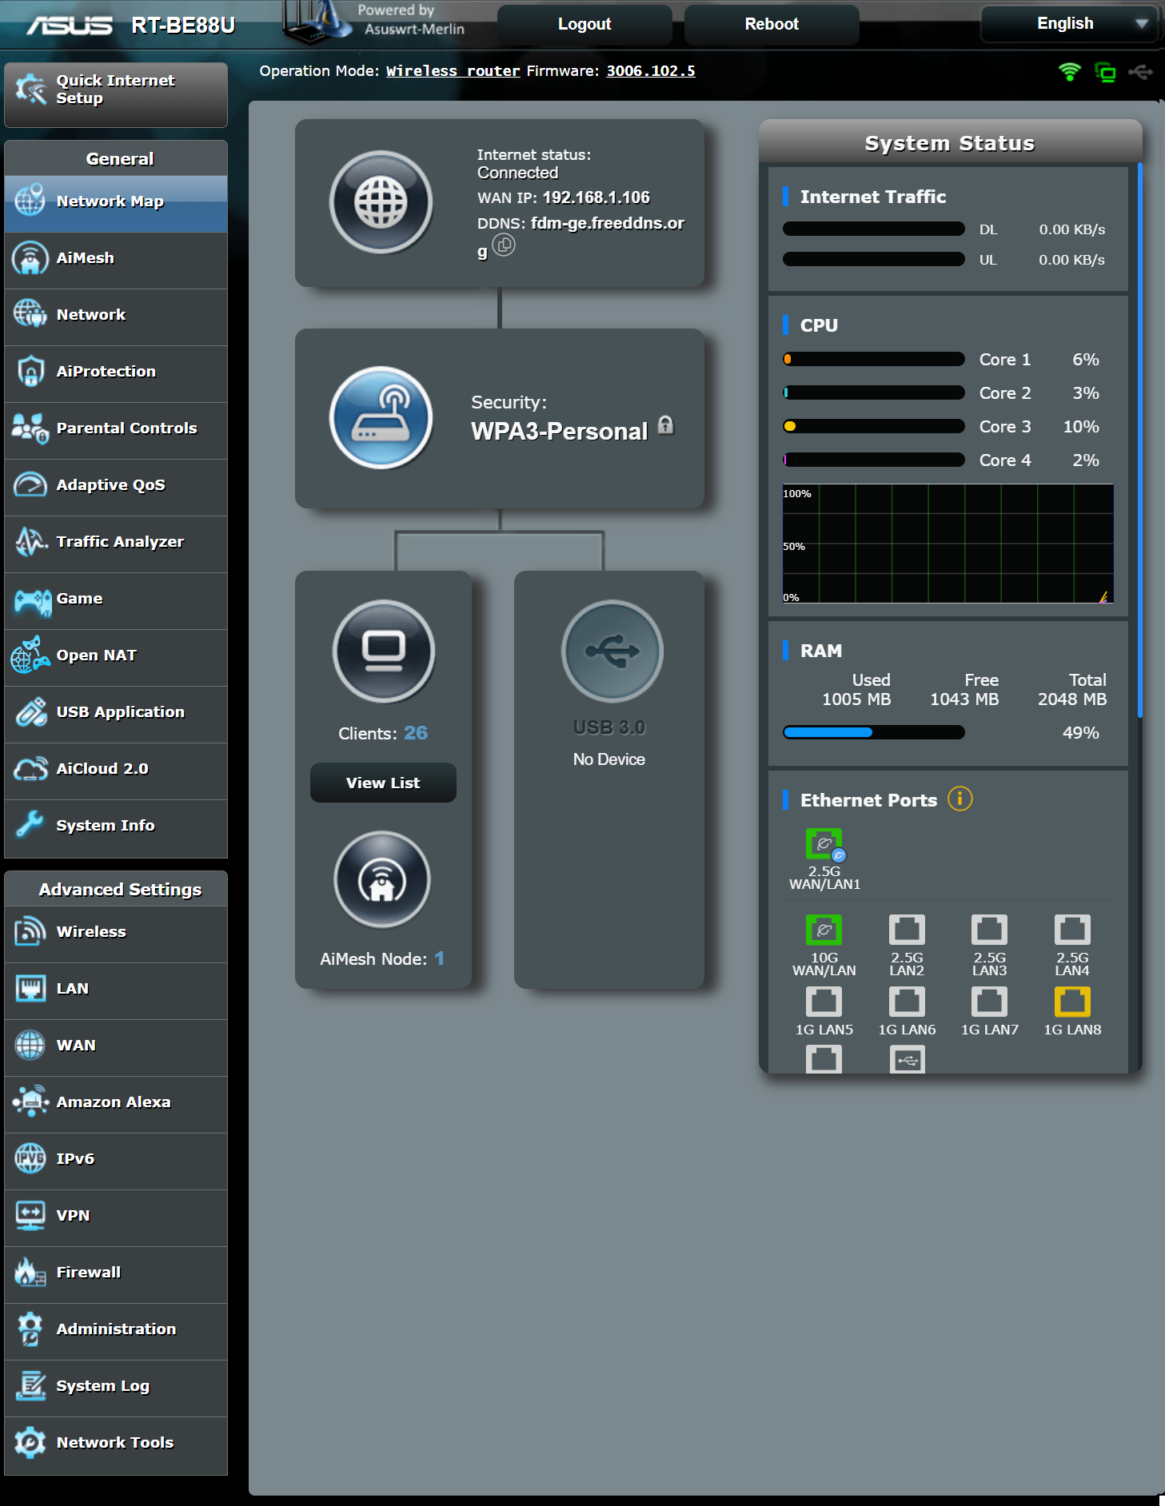Viewport: 1165px width, 1506px height.
Task: Click the wireless router security icon
Action: click(x=381, y=418)
